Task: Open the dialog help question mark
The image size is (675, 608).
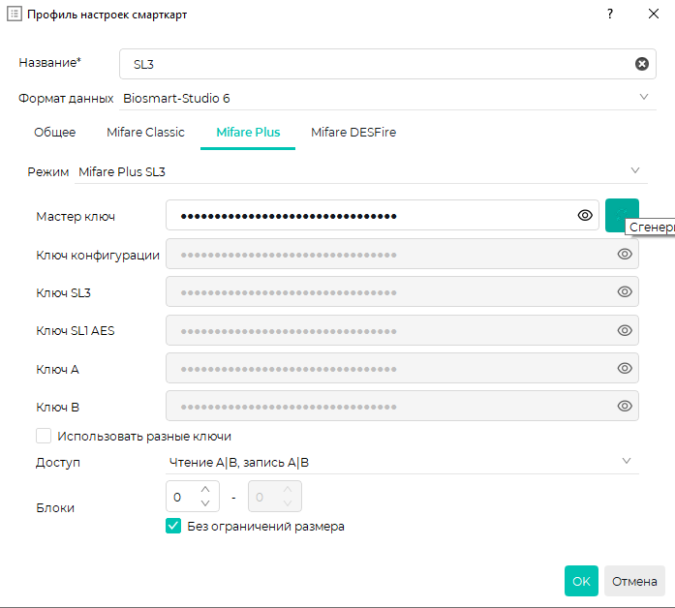Action: [x=610, y=14]
